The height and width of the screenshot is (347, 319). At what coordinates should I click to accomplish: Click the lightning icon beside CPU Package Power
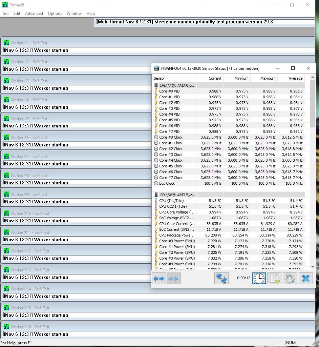(156, 235)
